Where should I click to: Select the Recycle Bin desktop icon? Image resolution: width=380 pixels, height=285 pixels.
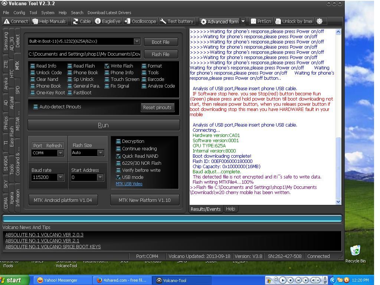coord(356,253)
